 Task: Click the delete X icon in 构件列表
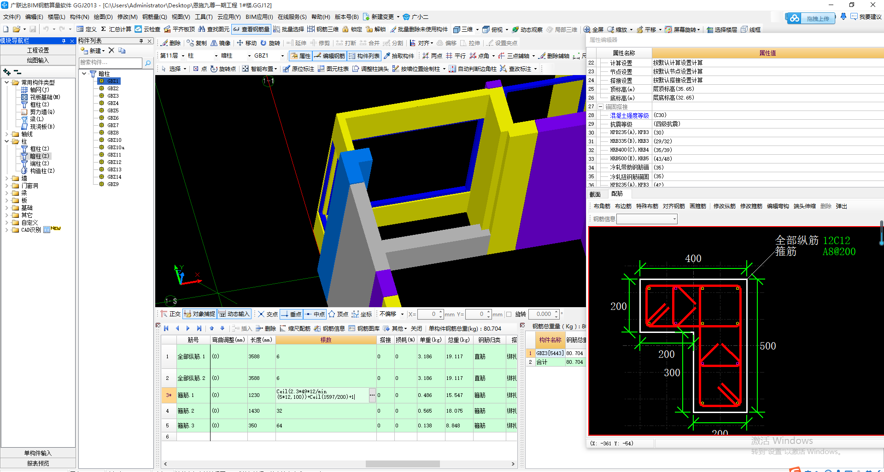pyautogui.click(x=111, y=50)
